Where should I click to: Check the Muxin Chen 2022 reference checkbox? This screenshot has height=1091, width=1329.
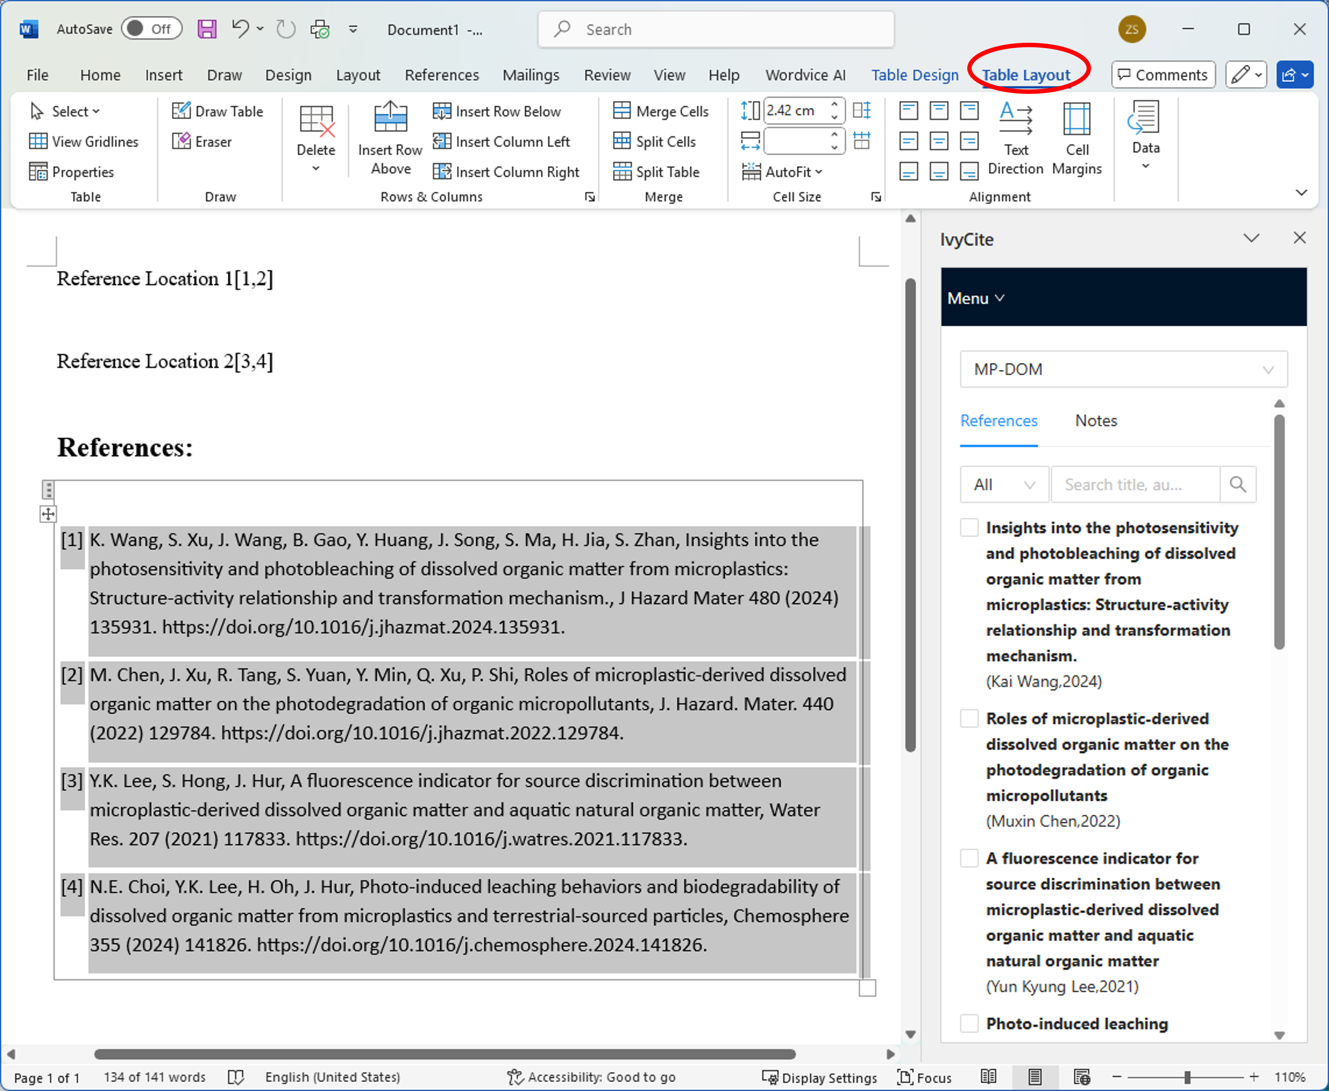coord(969,719)
